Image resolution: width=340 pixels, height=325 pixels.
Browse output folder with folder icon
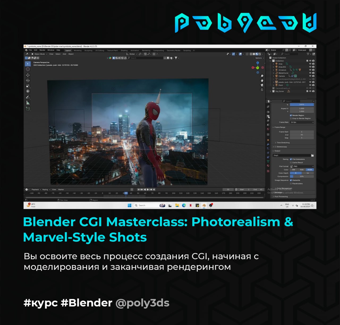(312, 155)
